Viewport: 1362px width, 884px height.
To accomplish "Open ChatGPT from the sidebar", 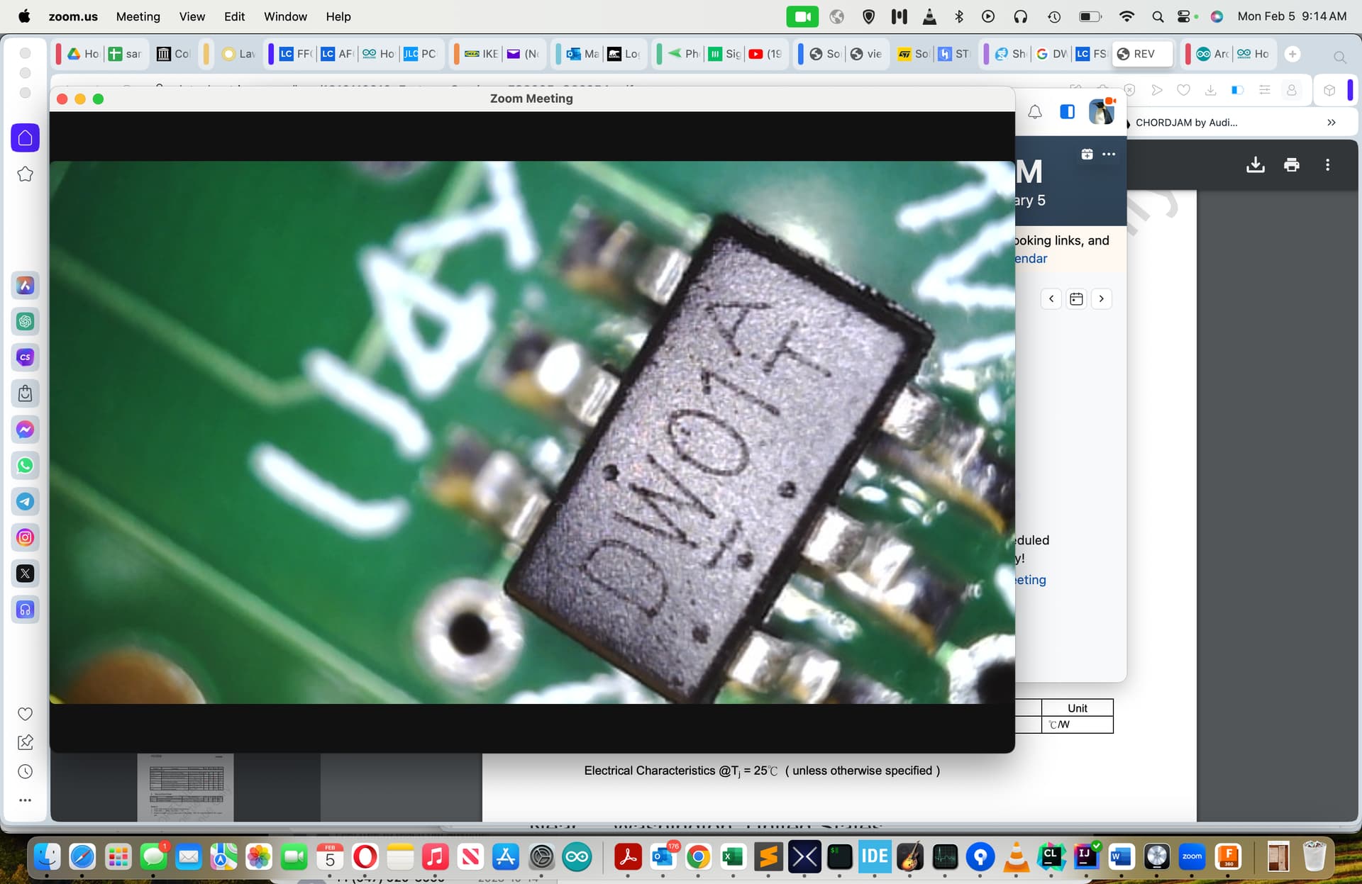I will 26,322.
